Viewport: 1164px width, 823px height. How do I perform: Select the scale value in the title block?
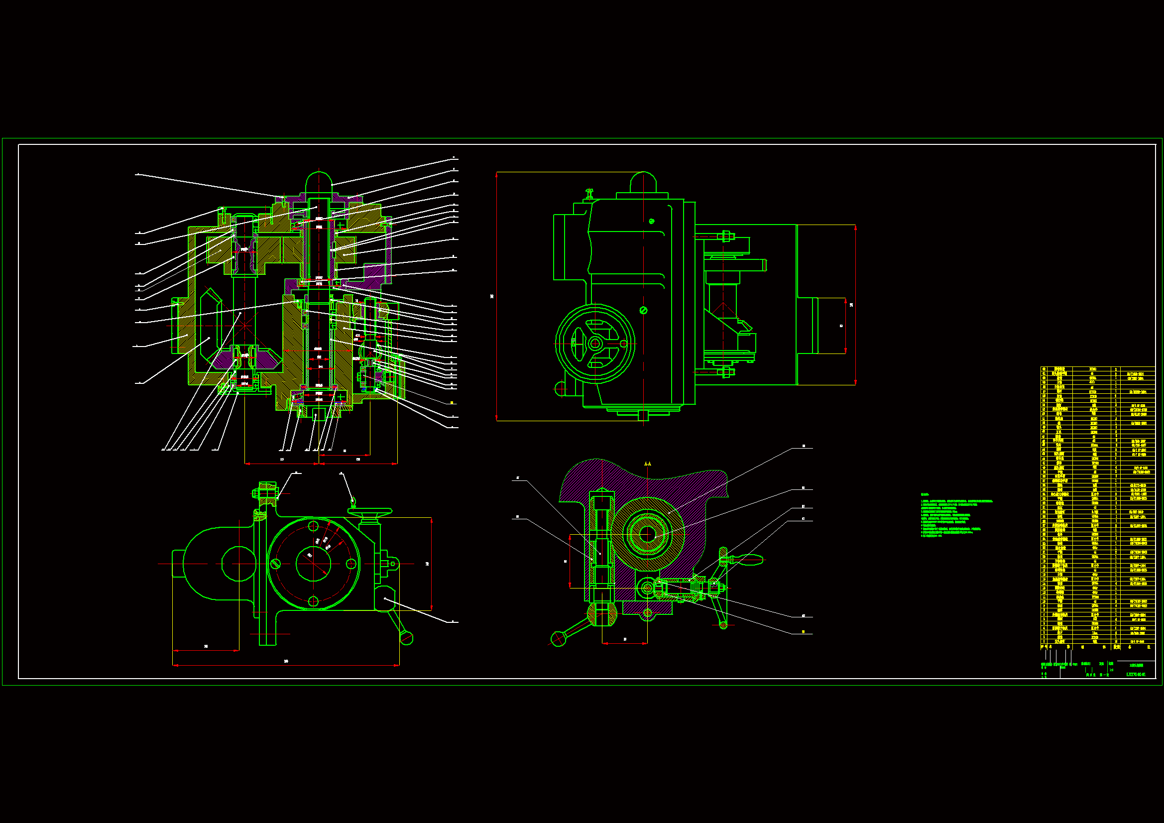(1111, 669)
